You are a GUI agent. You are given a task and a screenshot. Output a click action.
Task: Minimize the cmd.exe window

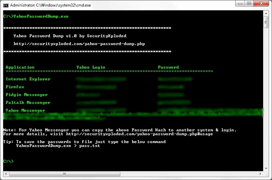coord(240,4)
